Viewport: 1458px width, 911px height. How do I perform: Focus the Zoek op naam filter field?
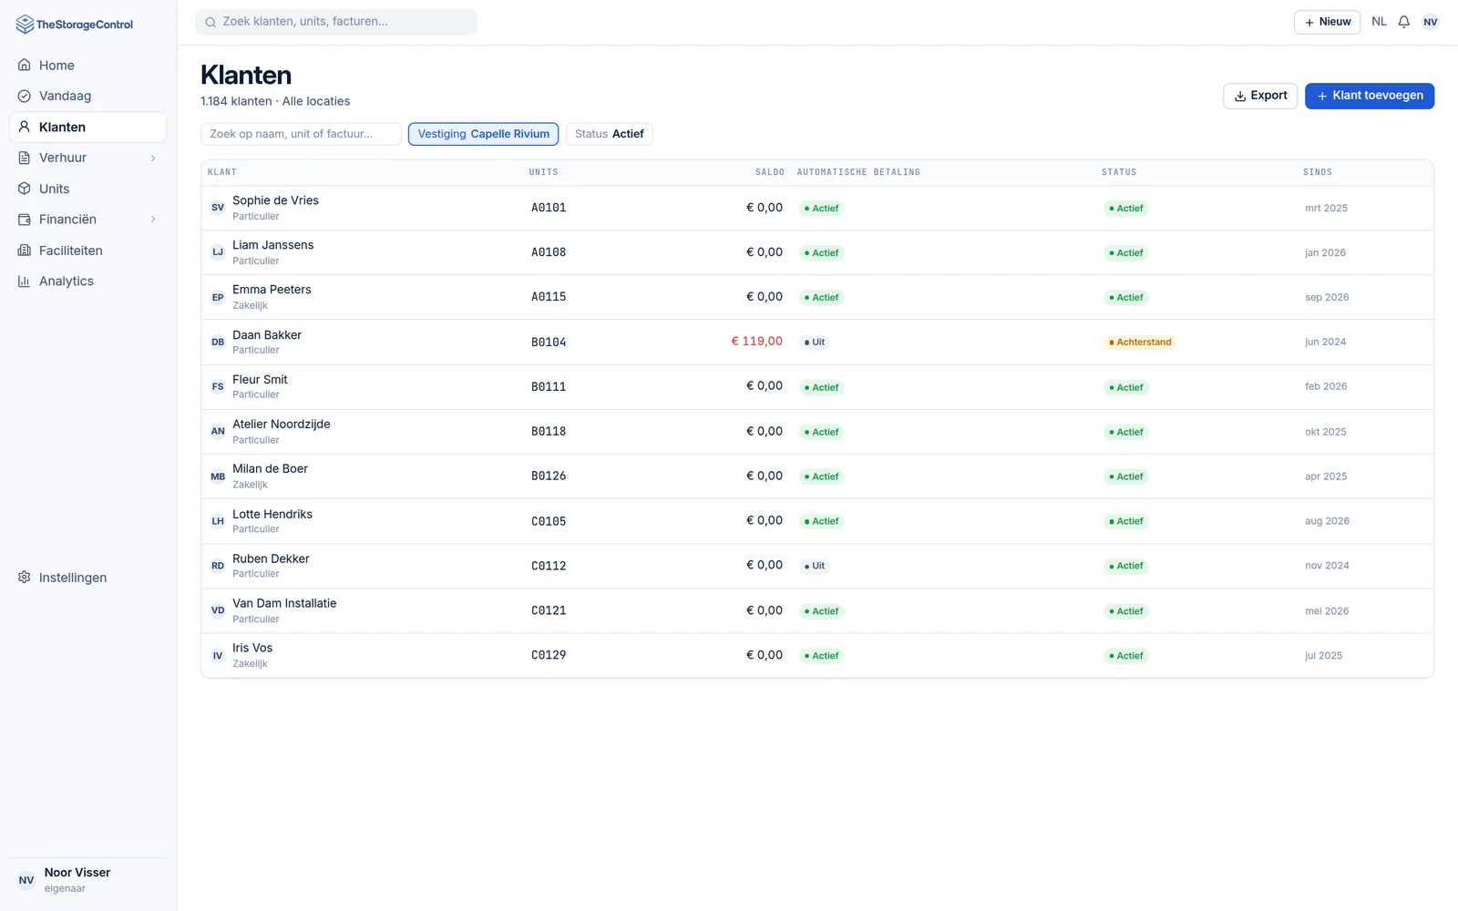coord(301,134)
